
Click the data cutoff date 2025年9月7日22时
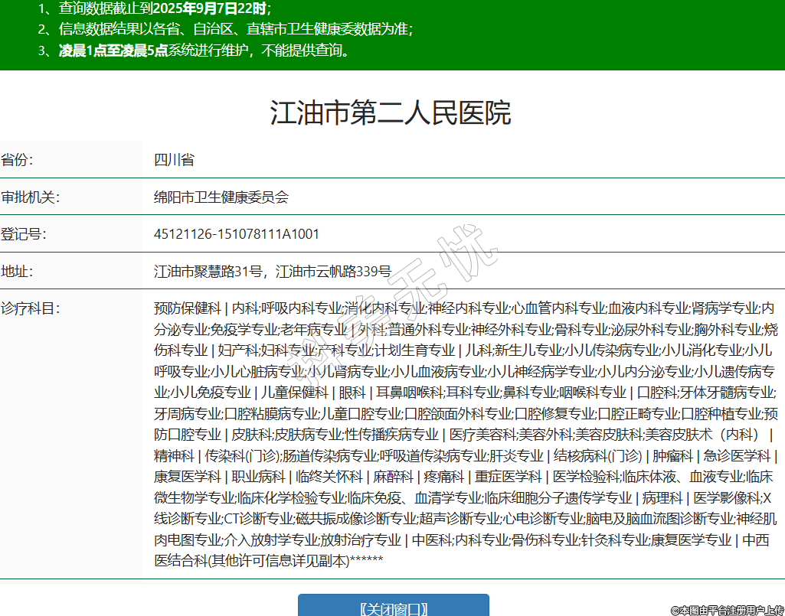click(x=210, y=8)
